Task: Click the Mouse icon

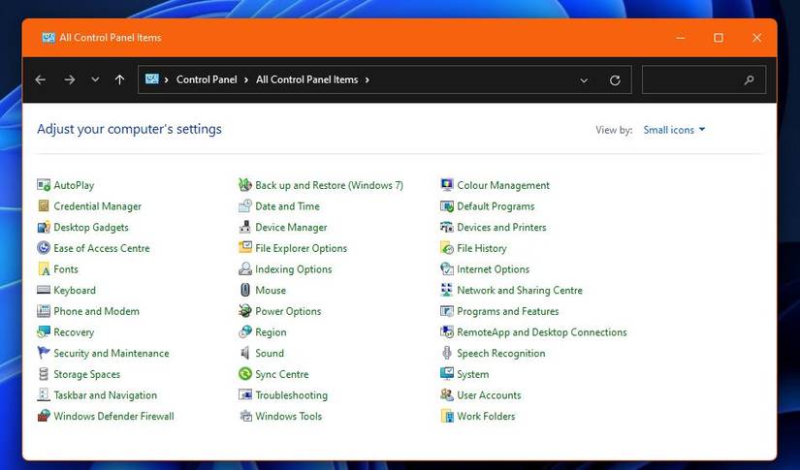Action: (x=245, y=290)
